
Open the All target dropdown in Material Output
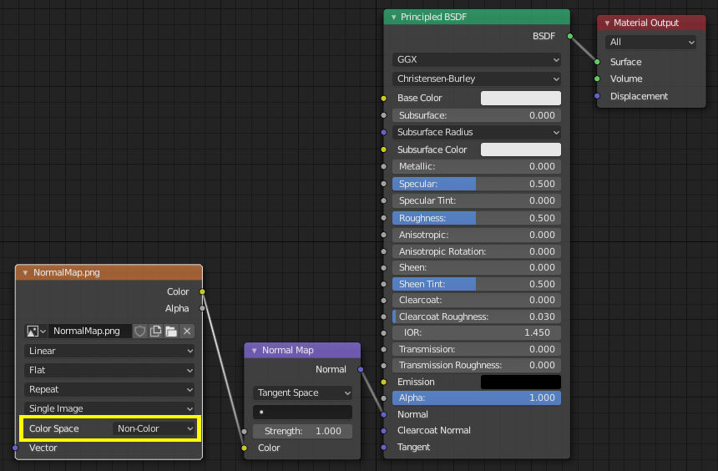pos(651,42)
